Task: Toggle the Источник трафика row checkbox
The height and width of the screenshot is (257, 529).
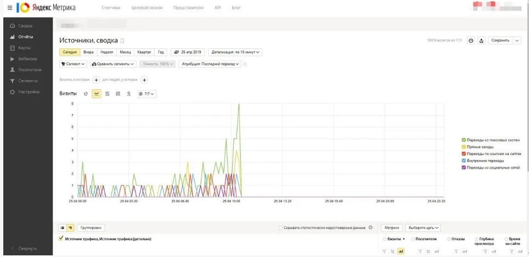Action: tap(61, 238)
